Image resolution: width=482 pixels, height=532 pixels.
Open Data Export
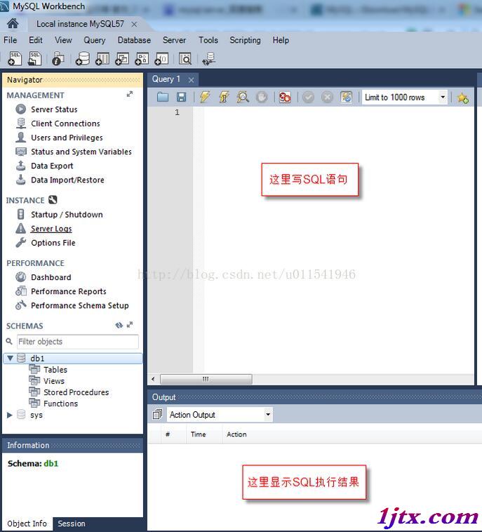[x=52, y=166]
